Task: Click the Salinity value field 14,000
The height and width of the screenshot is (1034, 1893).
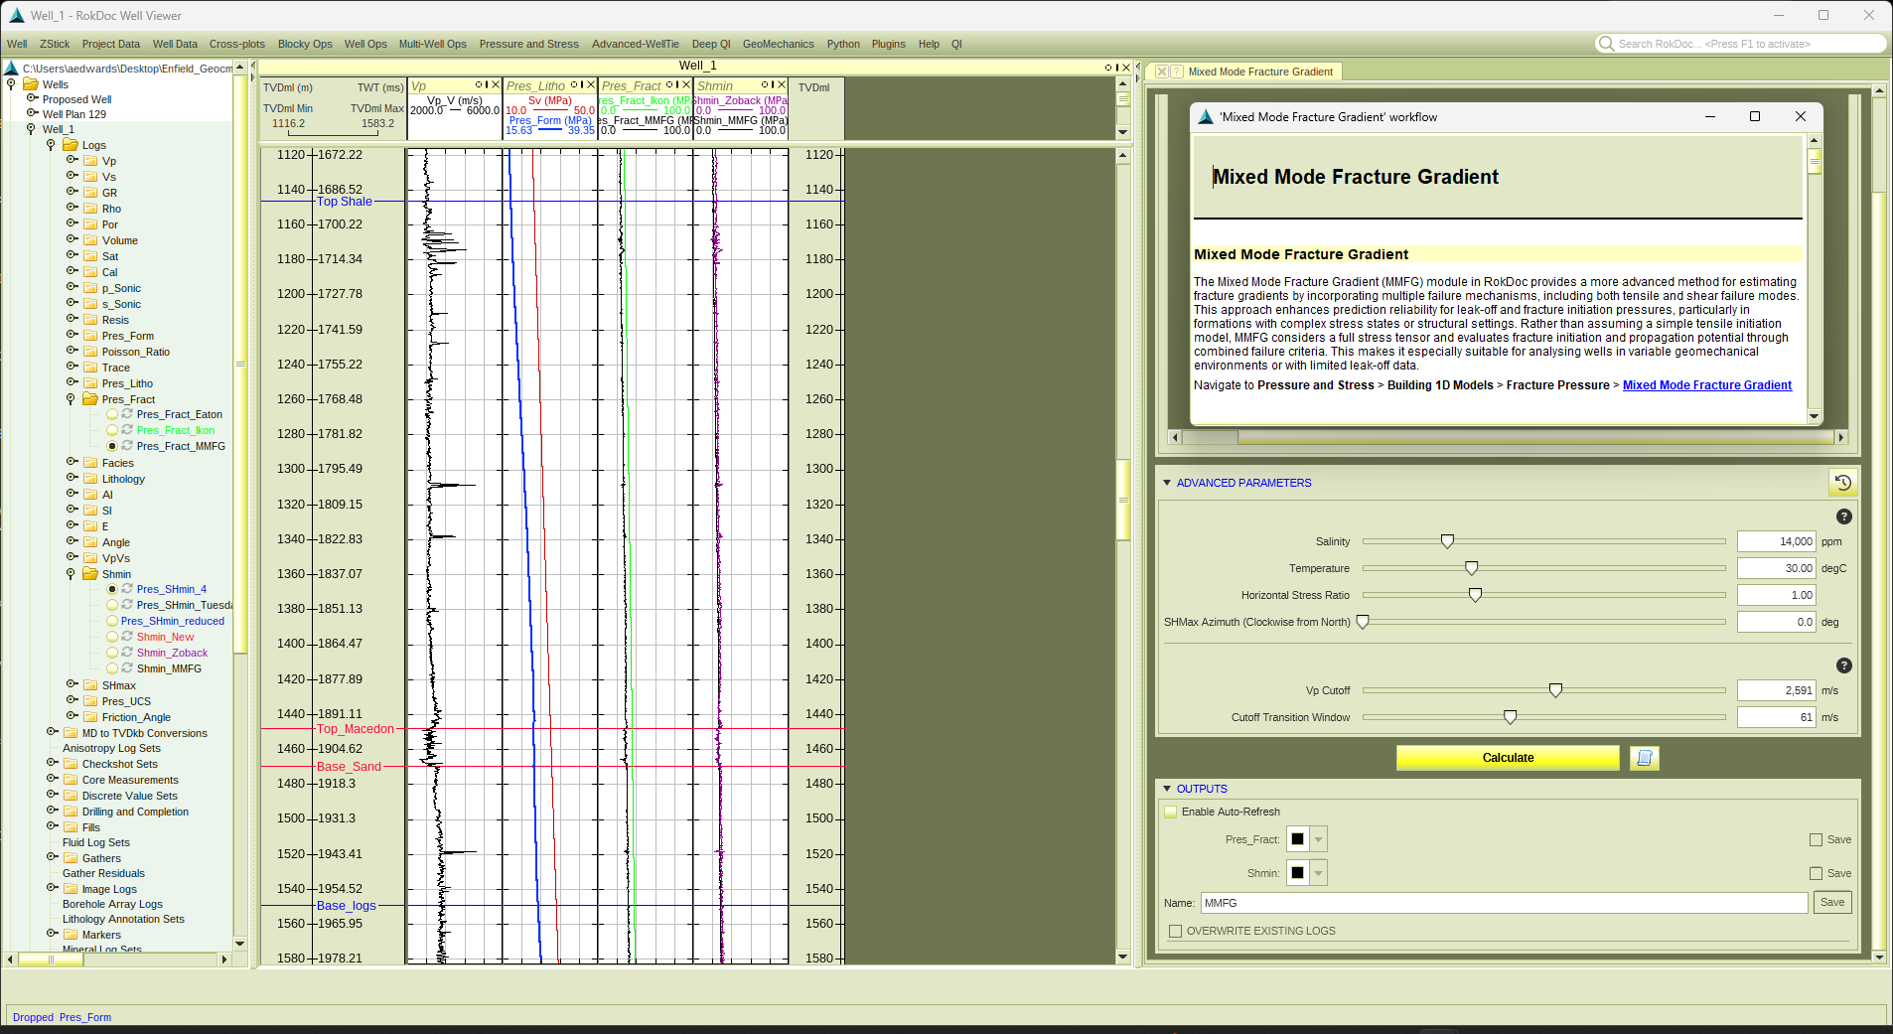Action: pos(1777,541)
